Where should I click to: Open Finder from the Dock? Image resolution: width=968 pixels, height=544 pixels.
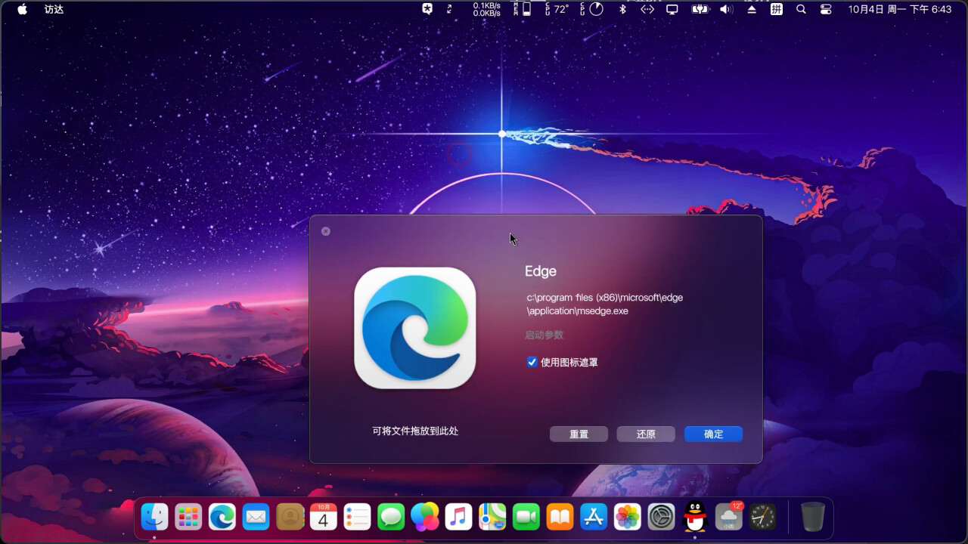click(x=155, y=517)
